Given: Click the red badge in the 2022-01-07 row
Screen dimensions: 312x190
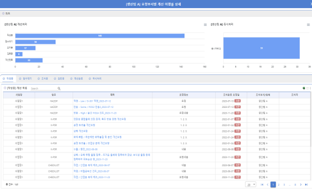Looking at the screenshot, I should (x=238, y=119).
